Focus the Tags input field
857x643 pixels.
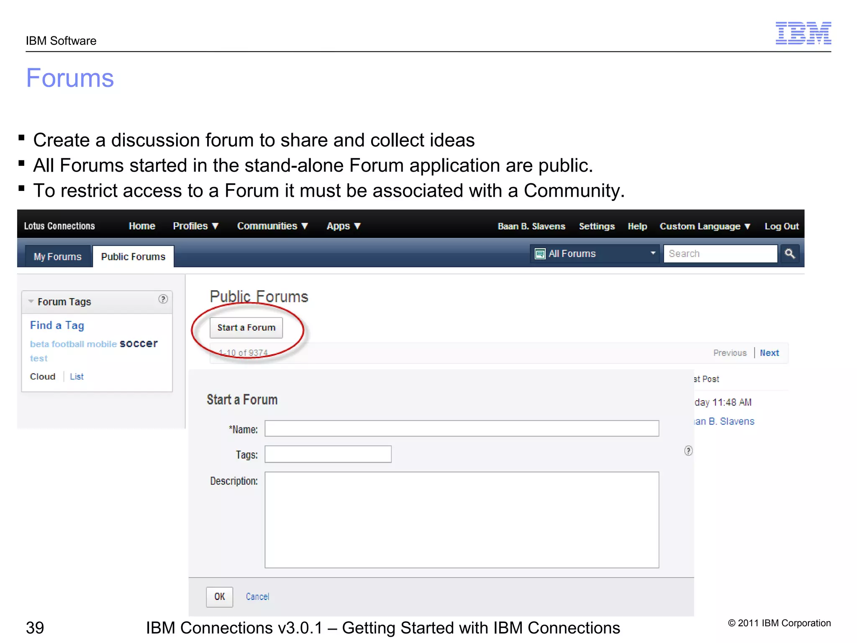point(328,454)
